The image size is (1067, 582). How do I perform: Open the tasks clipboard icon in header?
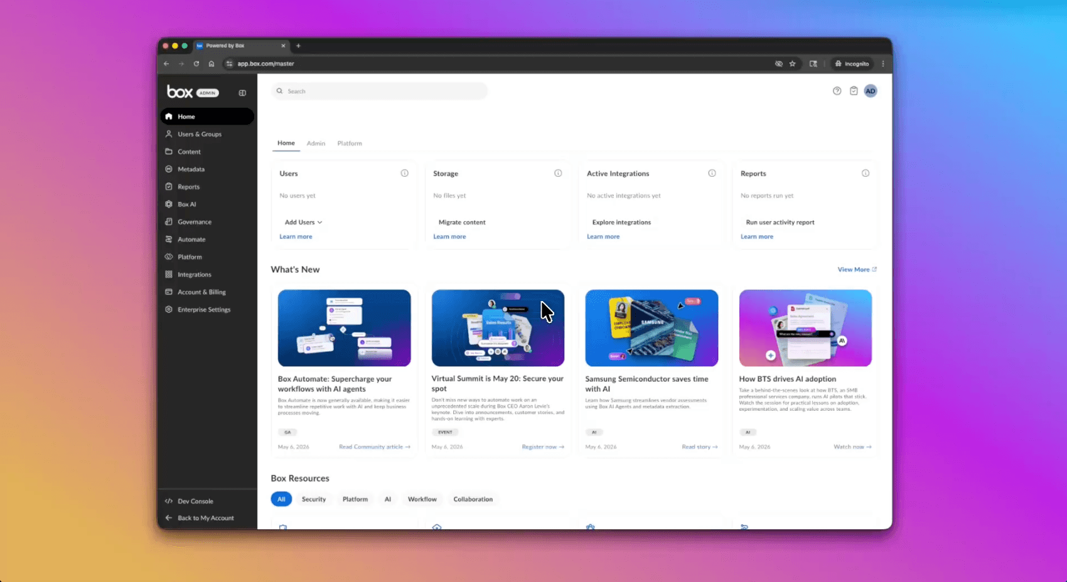point(854,91)
